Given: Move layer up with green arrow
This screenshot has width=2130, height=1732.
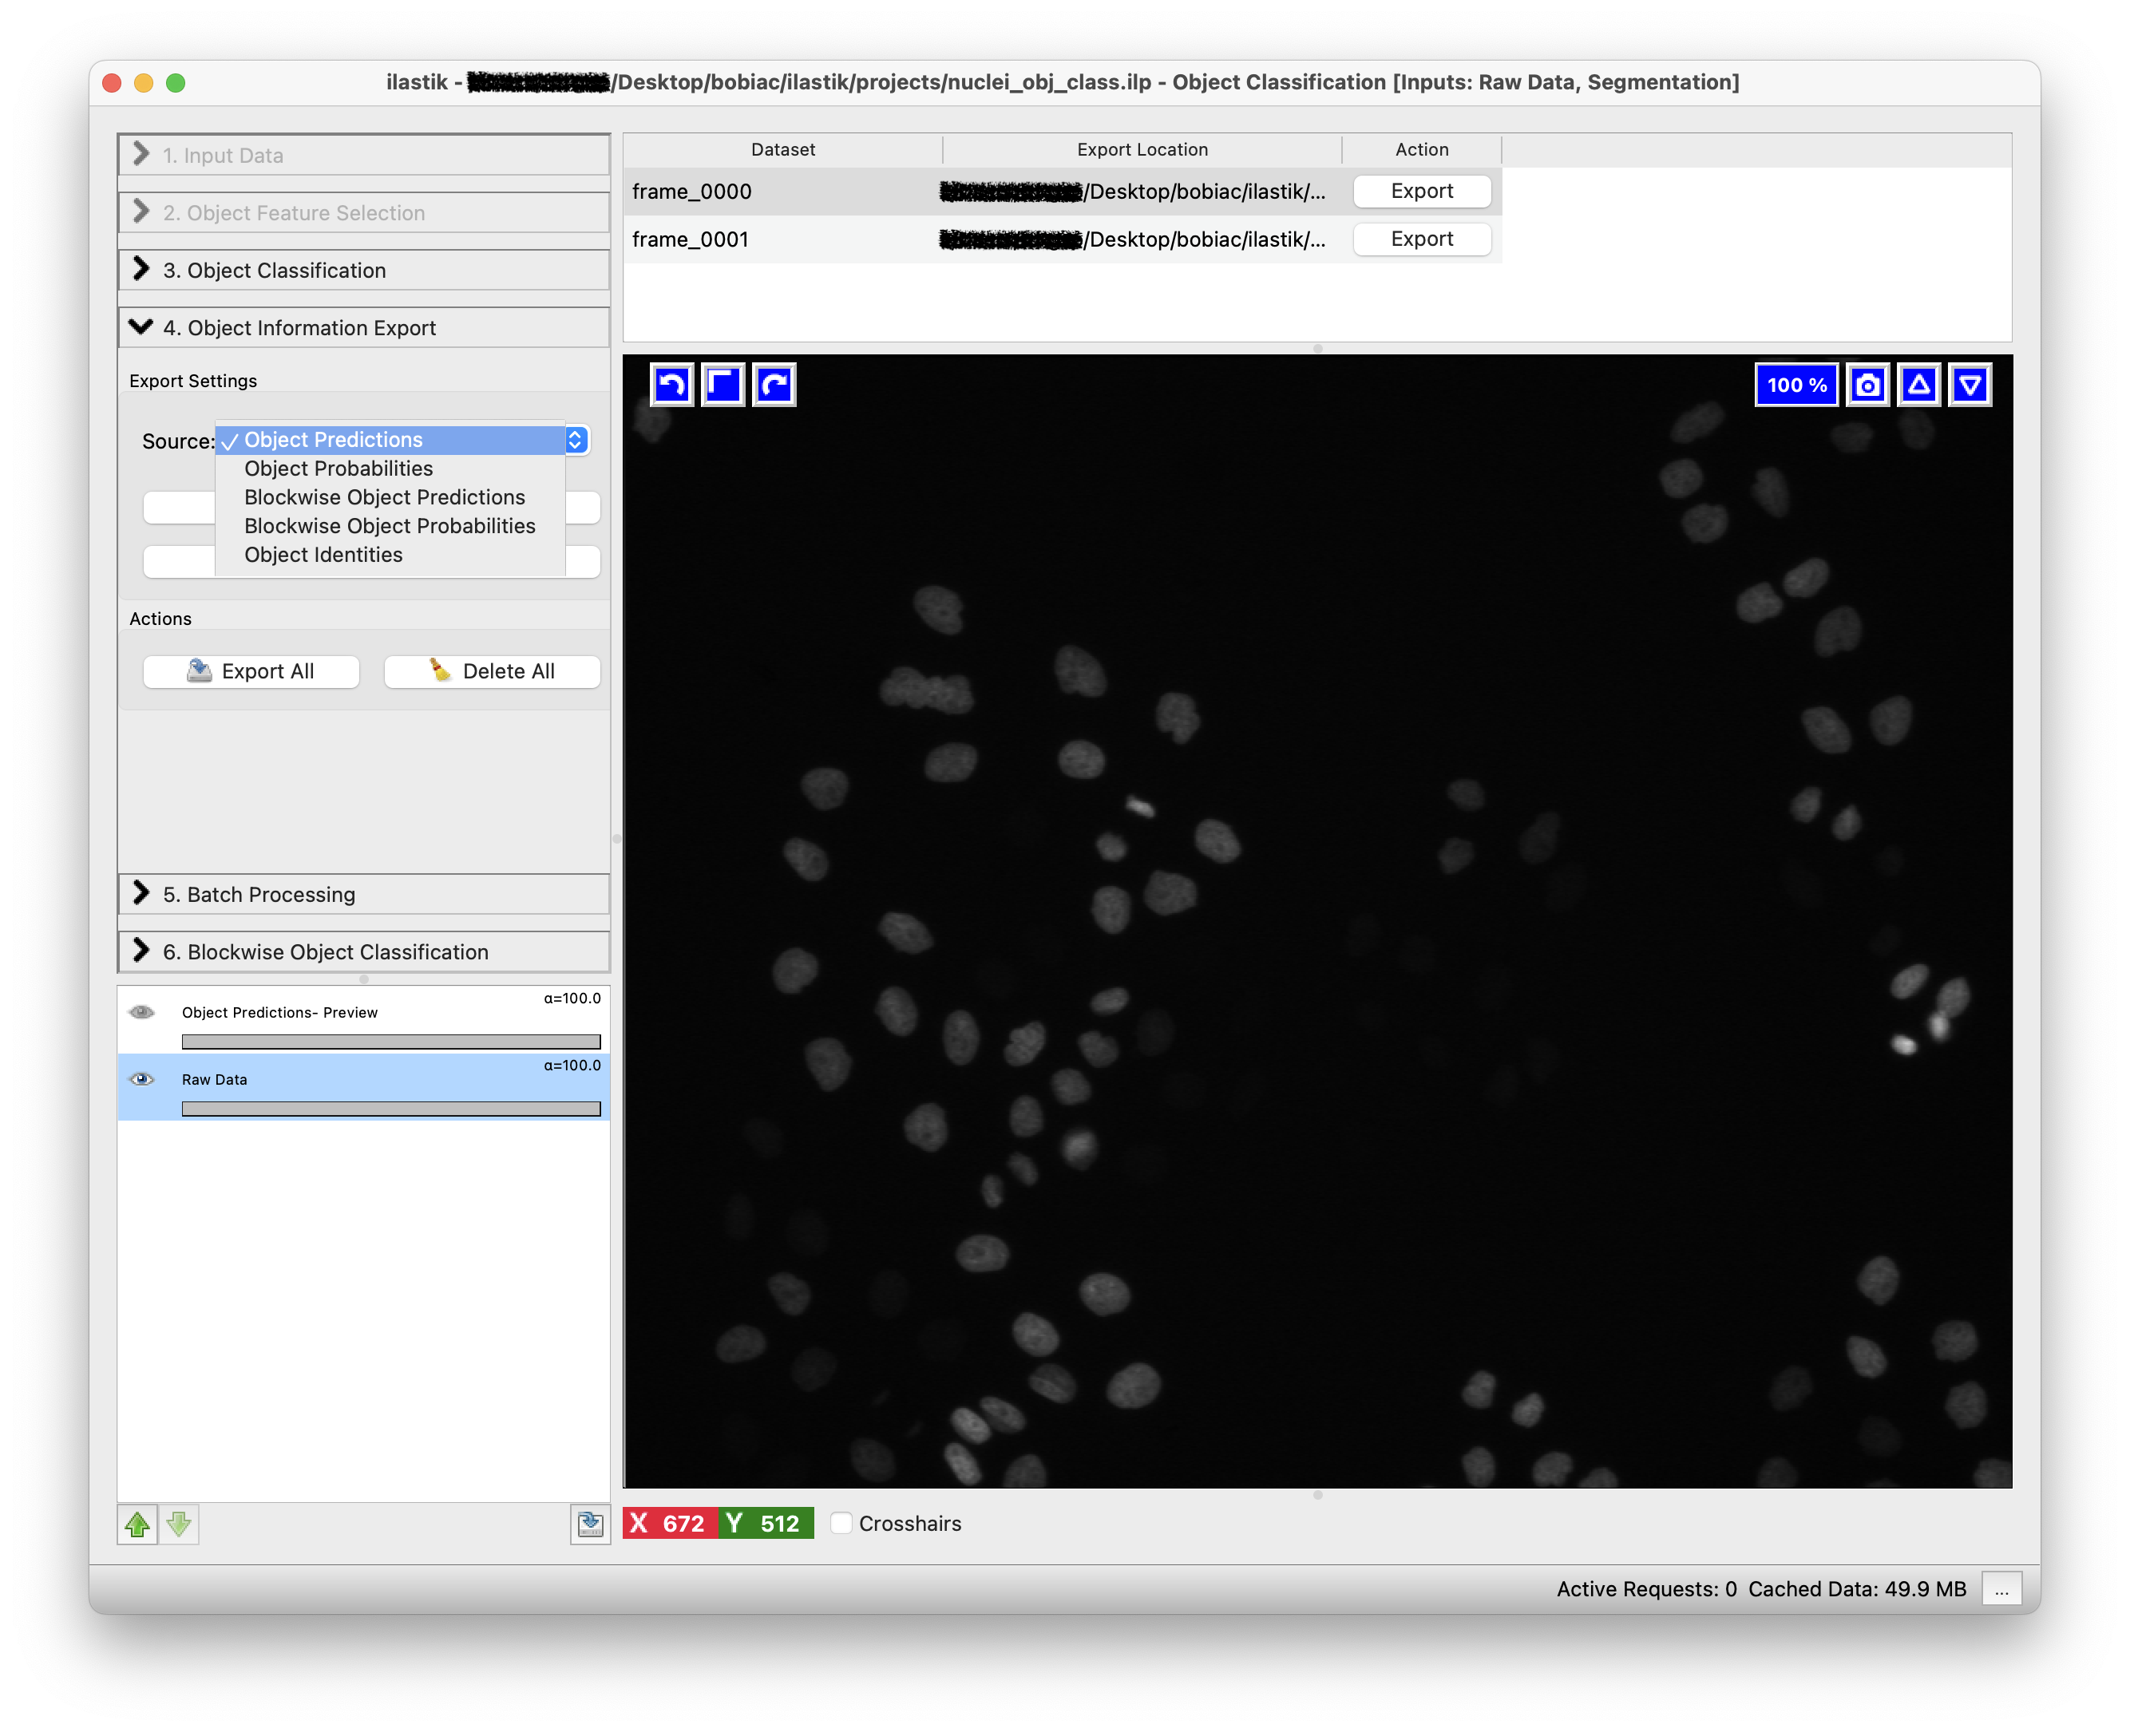Looking at the screenshot, I should (x=137, y=1524).
